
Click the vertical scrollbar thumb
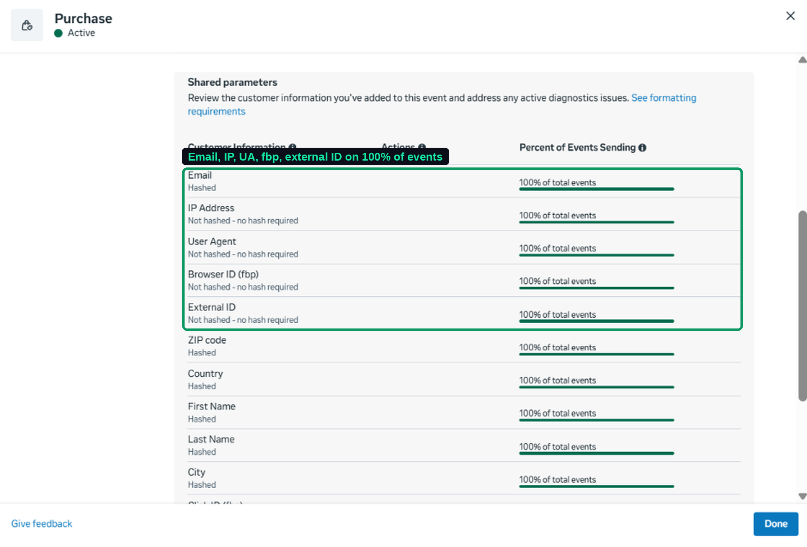802,306
